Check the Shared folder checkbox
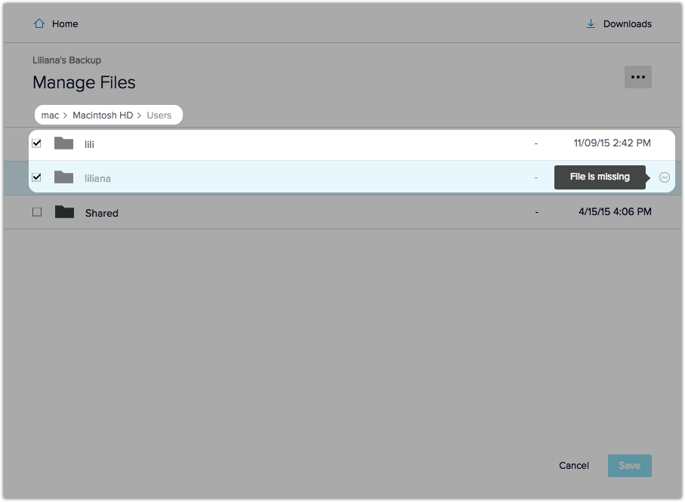 (x=37, y=212)
